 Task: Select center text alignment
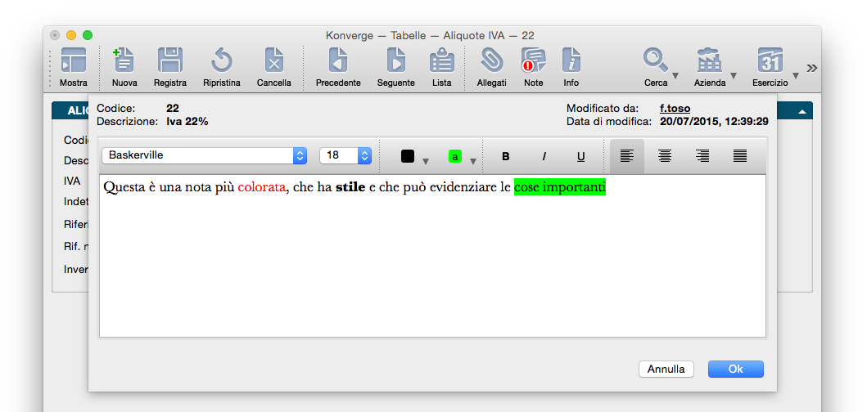tap(665, 156)
